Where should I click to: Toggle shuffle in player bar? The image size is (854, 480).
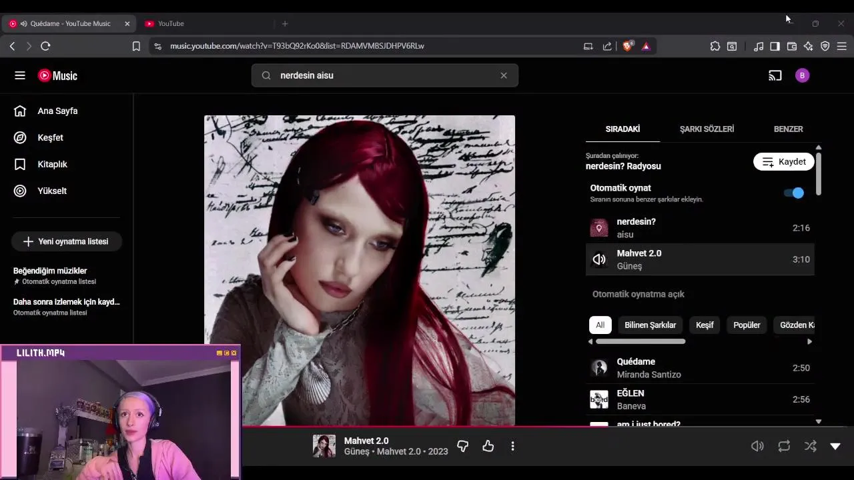tap(810, 446)
